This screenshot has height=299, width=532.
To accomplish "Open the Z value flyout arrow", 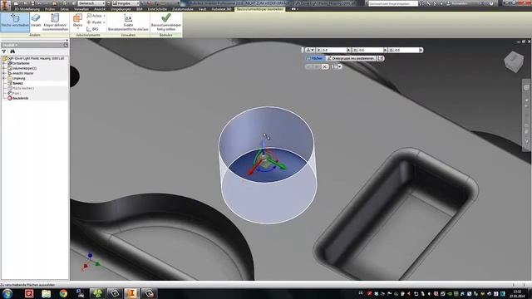I will click(x=421, y=50).
